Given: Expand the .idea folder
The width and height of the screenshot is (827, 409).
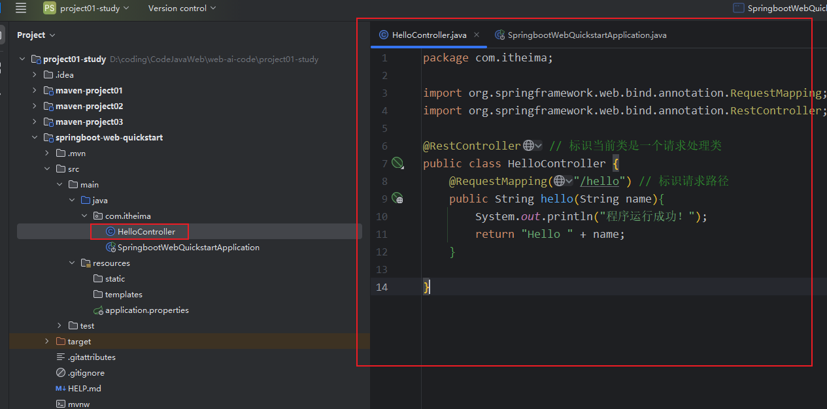Looking at the screenshot, I should [x=35, y=74].
